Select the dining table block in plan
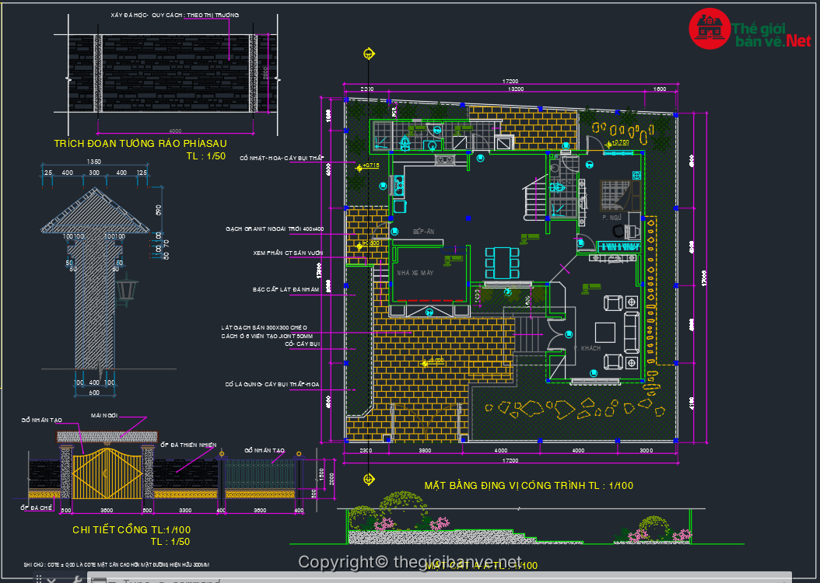The height and width of the screenshot is (583, 820). pyautogui.click(x=501, y=262)
